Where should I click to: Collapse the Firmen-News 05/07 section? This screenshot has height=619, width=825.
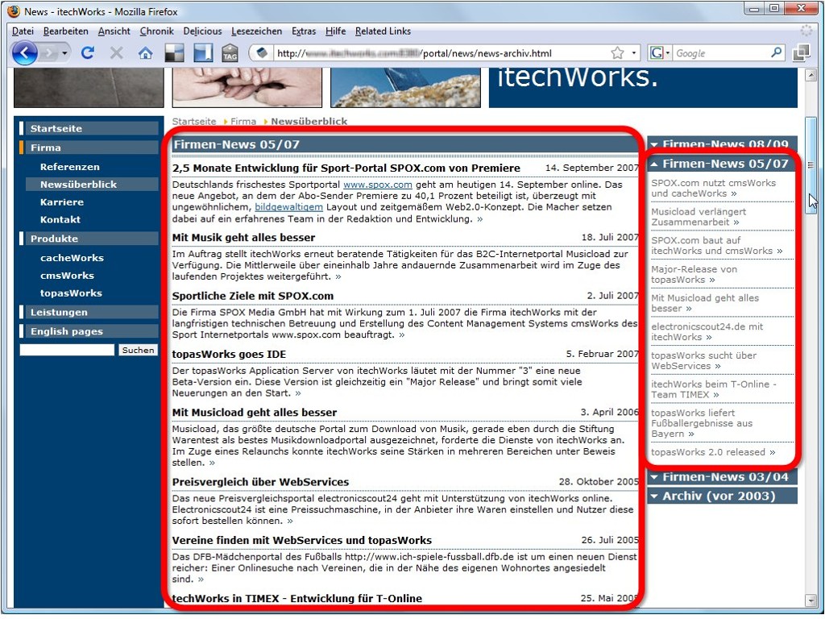[x=722, y=164]
